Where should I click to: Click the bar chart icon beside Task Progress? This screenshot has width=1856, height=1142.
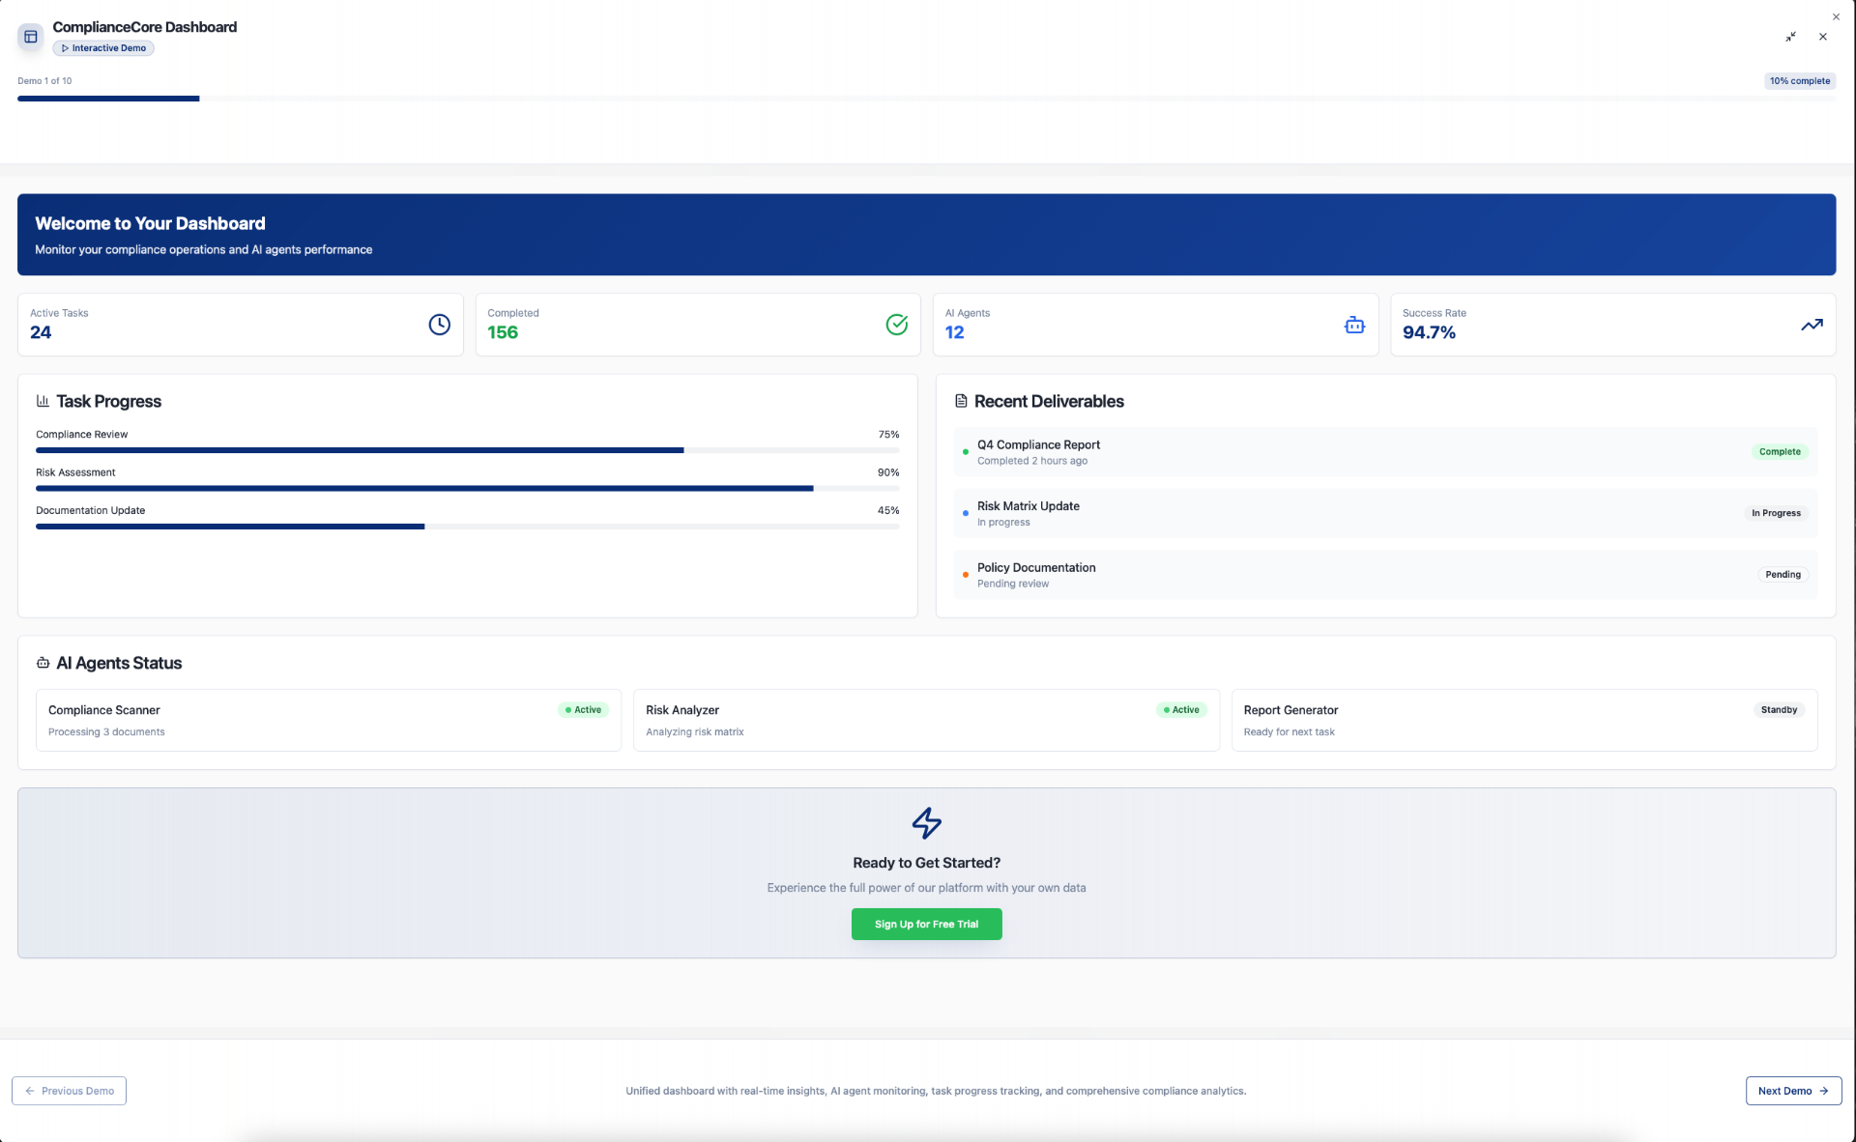(43, 401)
